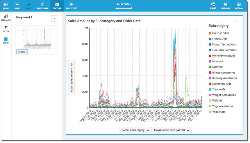This screenshot has height=143, width=250.
Task: Click the Scene 1 name field
Action: click(x=22, y=52)
